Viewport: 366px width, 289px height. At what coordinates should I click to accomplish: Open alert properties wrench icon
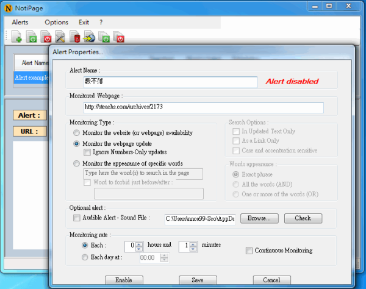click(x=60, y=37)
